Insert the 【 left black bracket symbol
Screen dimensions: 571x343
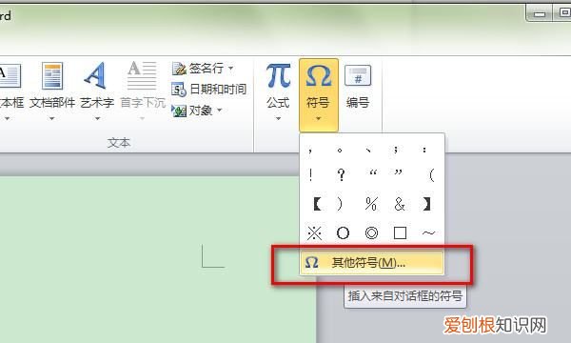pos(317,204)
